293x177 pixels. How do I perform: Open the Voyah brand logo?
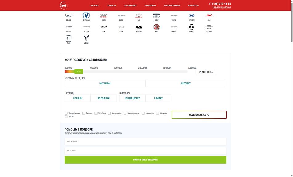click(86, 39)
